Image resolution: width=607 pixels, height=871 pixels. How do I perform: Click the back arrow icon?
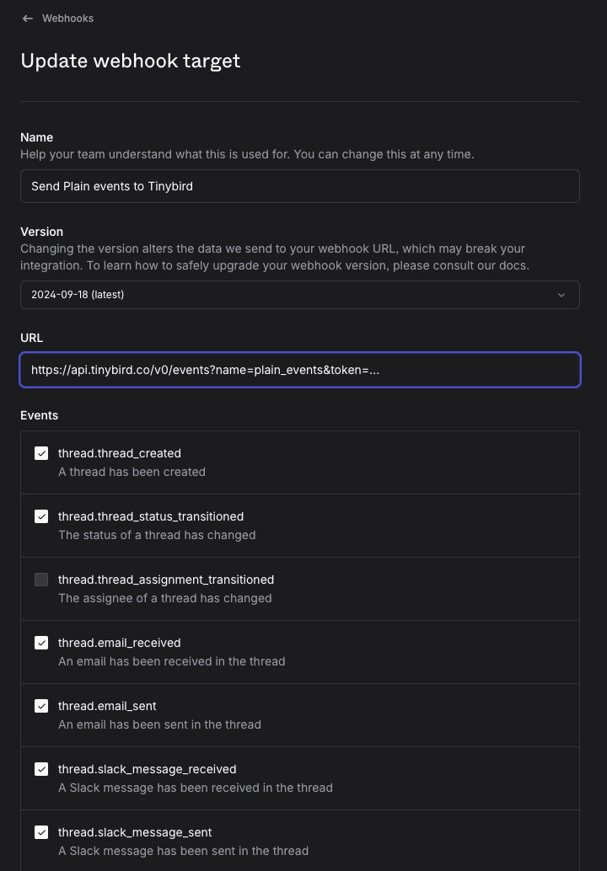pos(27,18)
